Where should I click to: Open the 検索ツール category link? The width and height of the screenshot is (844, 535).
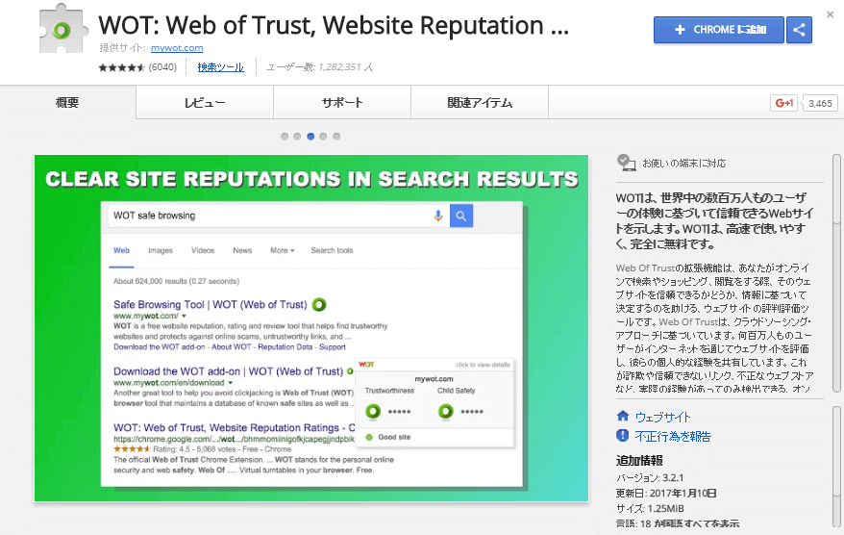tap(221, 67)
